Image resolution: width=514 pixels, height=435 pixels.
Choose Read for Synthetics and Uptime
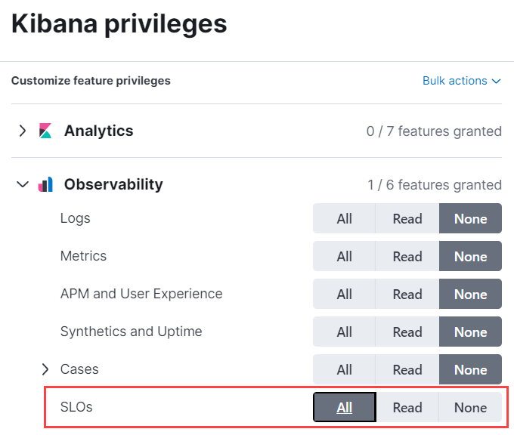407,332
